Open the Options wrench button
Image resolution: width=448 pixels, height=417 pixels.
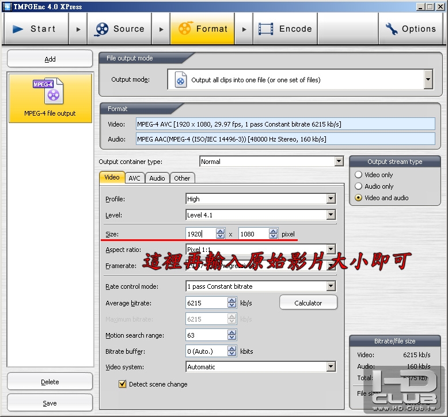click(411, 29)
